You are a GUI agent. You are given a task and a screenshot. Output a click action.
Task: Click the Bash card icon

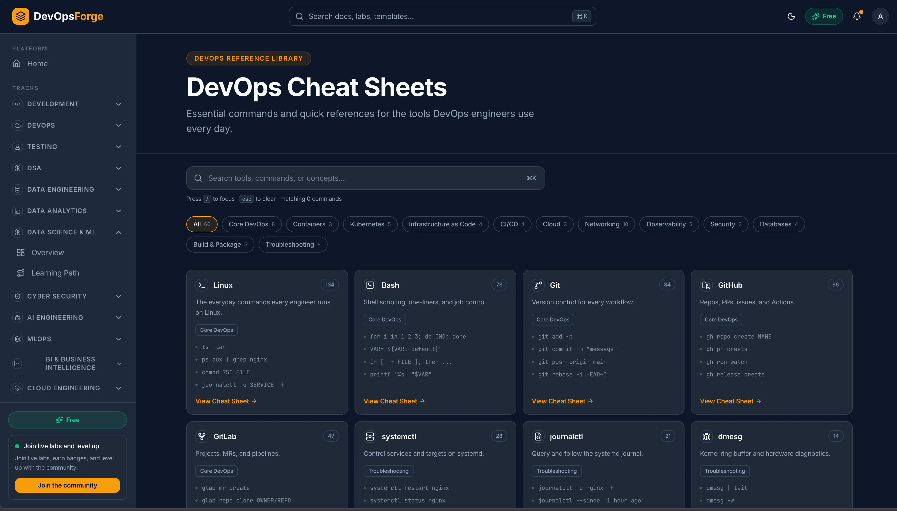(370, 285)
